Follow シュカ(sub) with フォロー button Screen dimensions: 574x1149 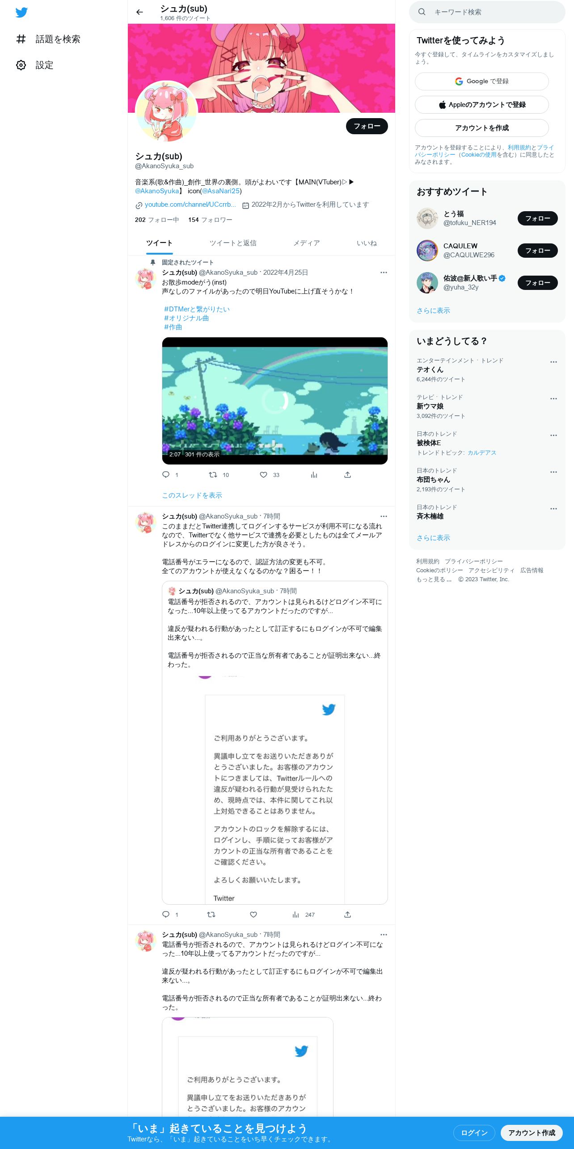coord(367,126)
